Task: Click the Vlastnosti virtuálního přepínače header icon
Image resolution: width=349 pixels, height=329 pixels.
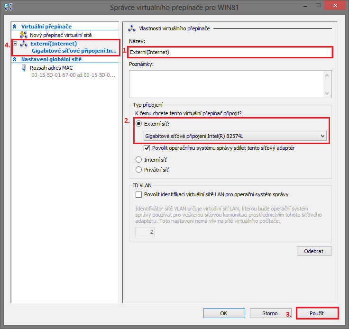Action: [132, 28]
